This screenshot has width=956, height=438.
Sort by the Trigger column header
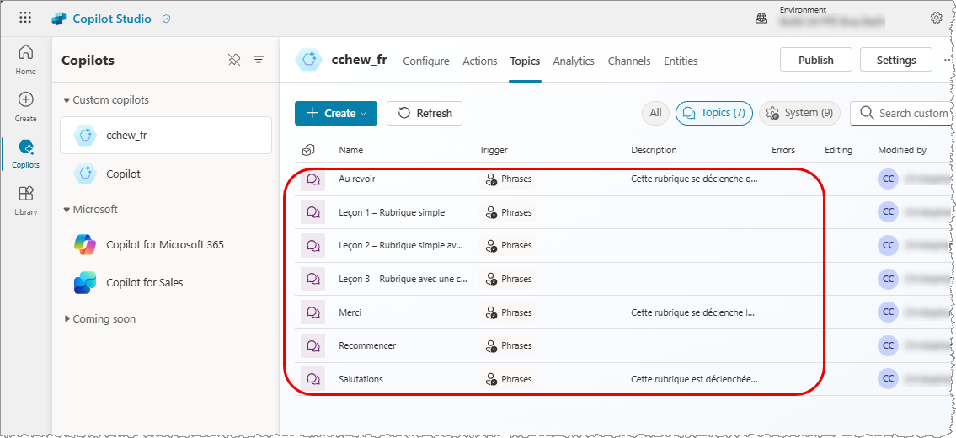tap(494, 150)
